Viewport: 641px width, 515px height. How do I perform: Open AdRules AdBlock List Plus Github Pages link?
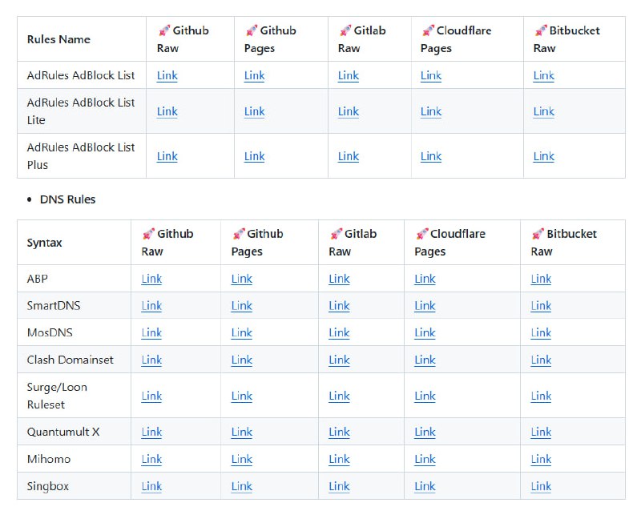(254, 156)
